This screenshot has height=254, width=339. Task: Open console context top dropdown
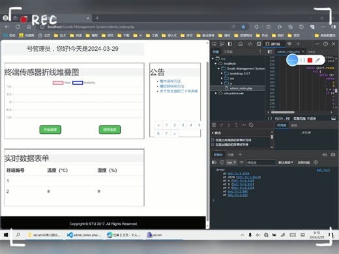pyautogui.click(x=231, y=162)
